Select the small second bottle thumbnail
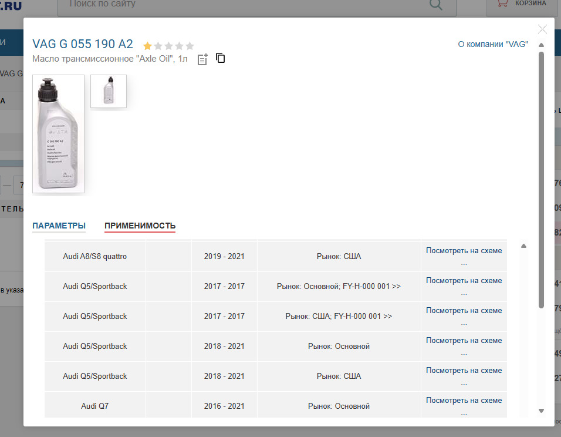 coord(109,92)
